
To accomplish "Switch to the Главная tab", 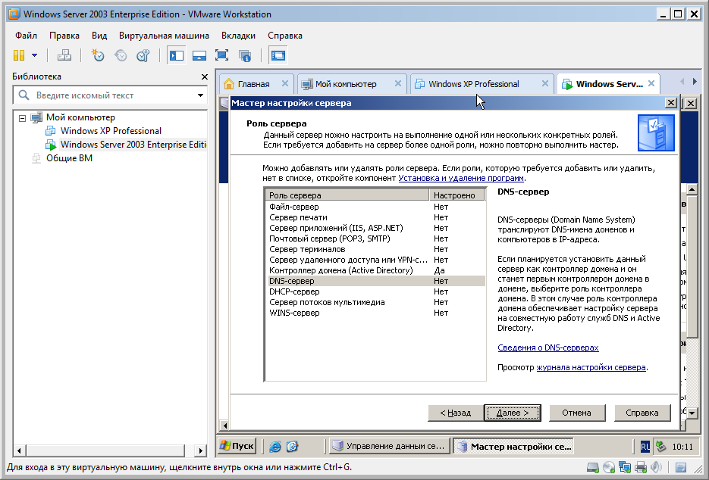I will point(253,84).
